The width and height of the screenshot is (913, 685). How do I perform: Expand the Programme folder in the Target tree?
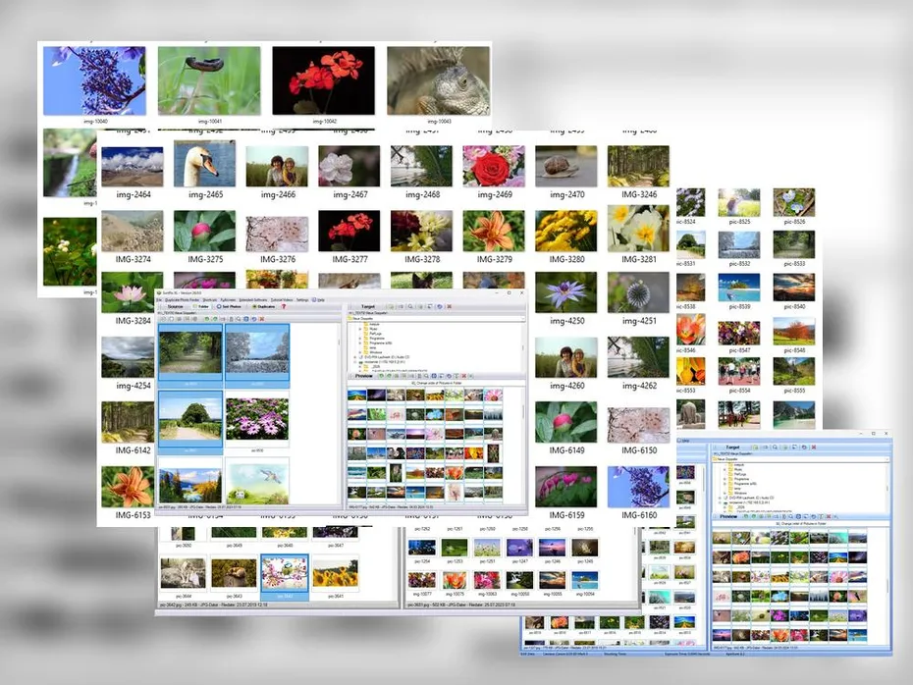click(x=359, y=338)
